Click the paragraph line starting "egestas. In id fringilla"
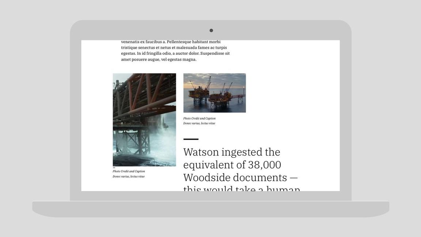421x237 pixels. [175, 53]
